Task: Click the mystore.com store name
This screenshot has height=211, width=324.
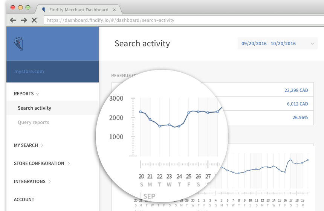Action: [29, 71]
